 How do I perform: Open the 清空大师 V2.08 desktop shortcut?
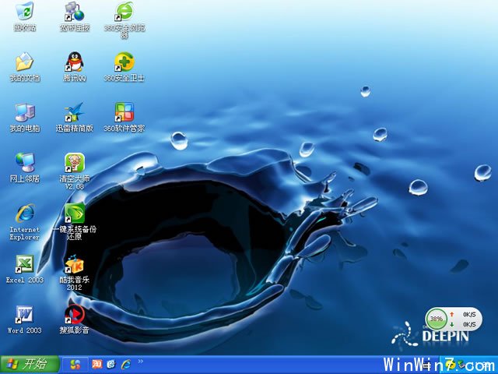coord(74,162)
